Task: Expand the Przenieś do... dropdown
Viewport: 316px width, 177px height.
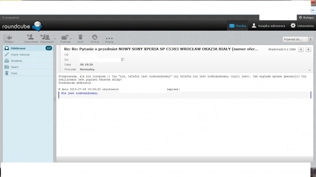Action: 297,40
